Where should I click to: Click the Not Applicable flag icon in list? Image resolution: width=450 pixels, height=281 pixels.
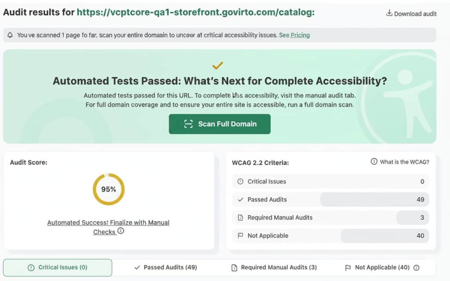240,235
